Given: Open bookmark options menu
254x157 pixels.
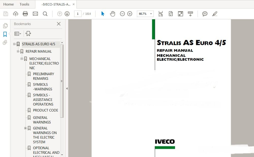Looking at the screenshot, I should click(x=18, y=34).
